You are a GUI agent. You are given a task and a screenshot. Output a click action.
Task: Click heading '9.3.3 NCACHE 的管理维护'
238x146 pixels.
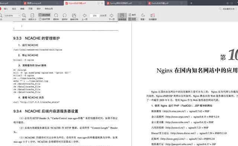(x=36, y=38)
